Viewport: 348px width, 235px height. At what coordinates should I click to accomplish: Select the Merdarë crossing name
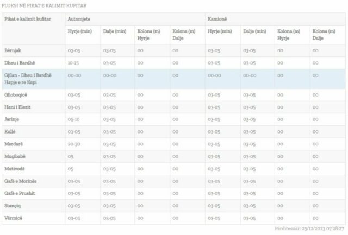(14, 144)
